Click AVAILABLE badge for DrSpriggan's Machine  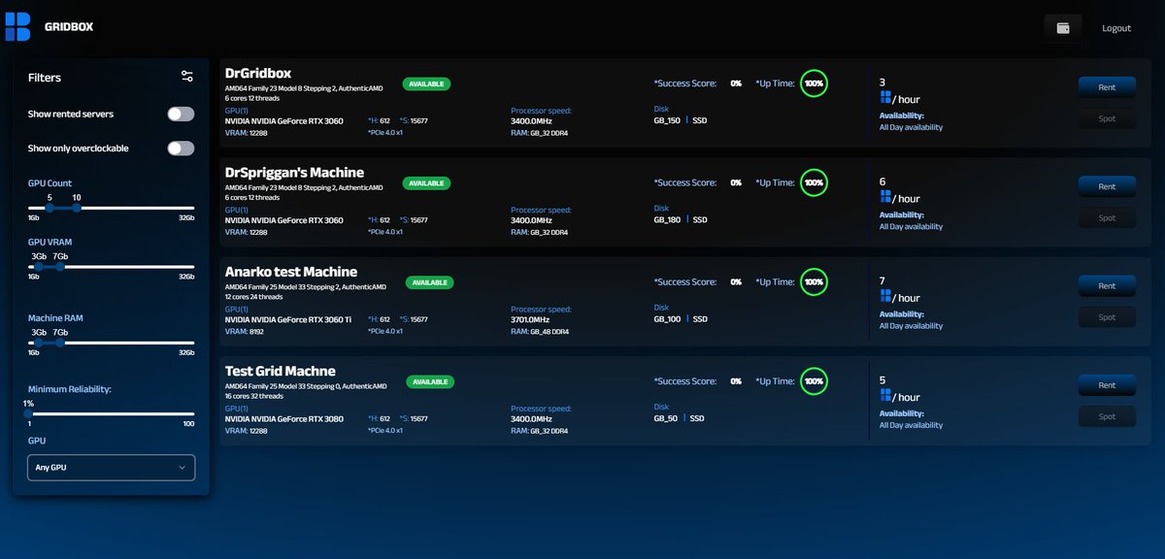tap(426, 183)
